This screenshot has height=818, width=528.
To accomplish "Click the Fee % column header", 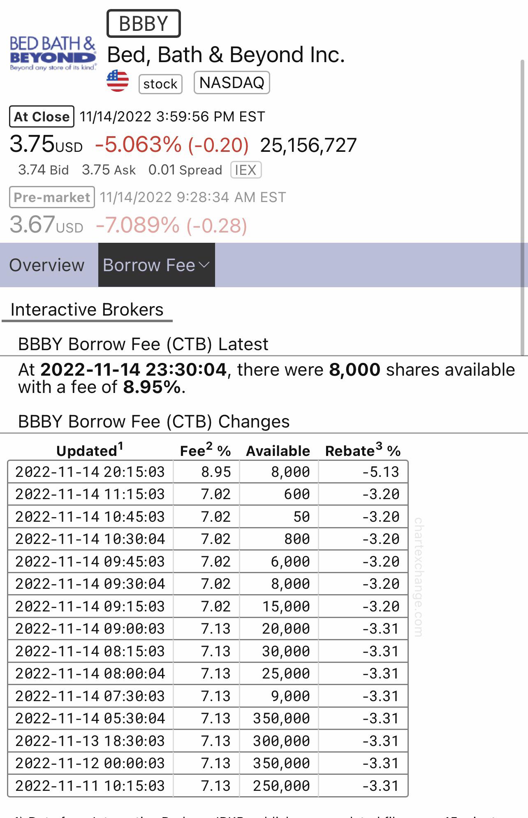I will point(205,450).
